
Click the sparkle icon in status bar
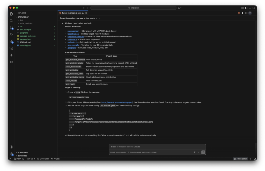coord(250,159)
